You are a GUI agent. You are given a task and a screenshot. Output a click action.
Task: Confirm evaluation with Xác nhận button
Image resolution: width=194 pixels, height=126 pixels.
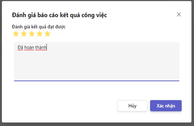point(166,106)
